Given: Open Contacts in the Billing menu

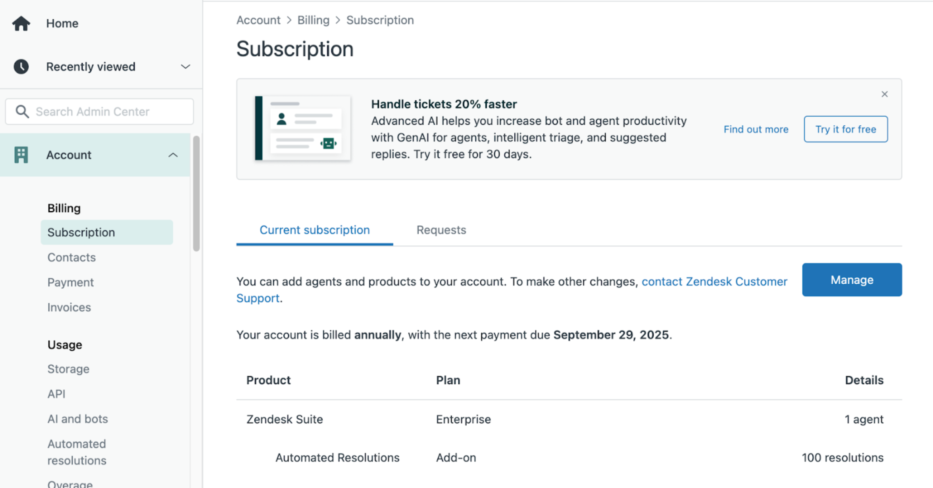Looking at the screenshot, I should point(72,257).
